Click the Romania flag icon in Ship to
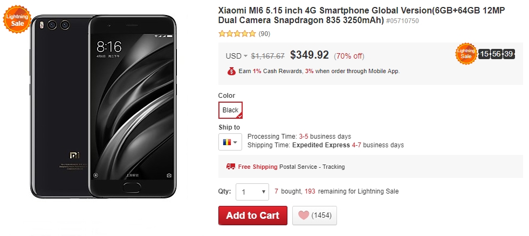 pyautogui.click(x=226, y=142)
